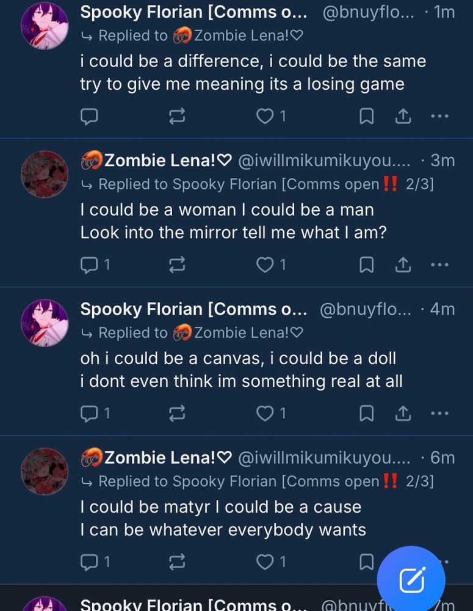Open @iwillmikumikuyou handle on 3m post

click(x=323, y=161)
